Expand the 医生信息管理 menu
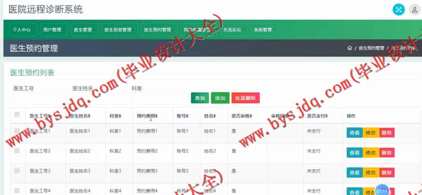 click(x=119, y=30)
